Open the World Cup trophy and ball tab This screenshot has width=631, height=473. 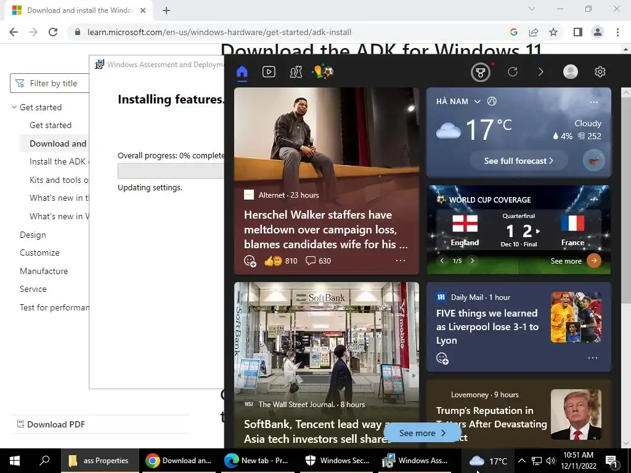click(x=323, y=72)
